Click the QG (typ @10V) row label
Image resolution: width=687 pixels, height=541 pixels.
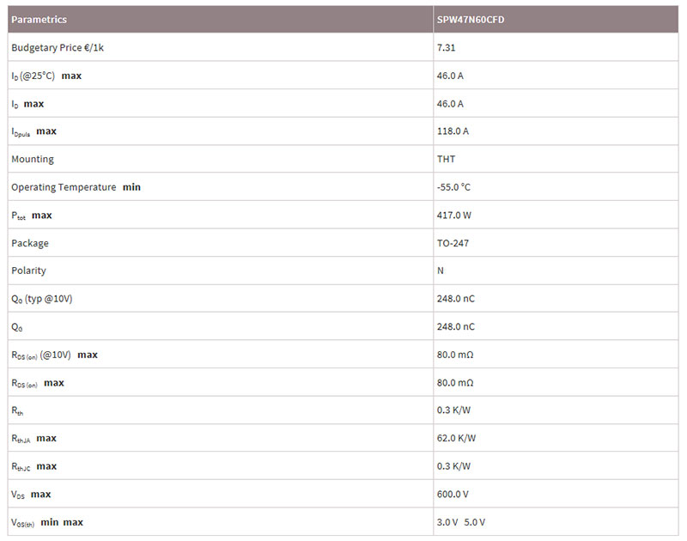(x=41, y=299)
